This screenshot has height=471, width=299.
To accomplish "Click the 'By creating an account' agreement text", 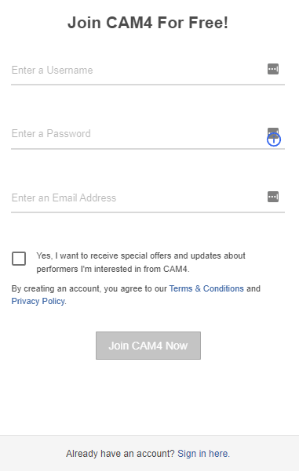I will click(89, 288).
